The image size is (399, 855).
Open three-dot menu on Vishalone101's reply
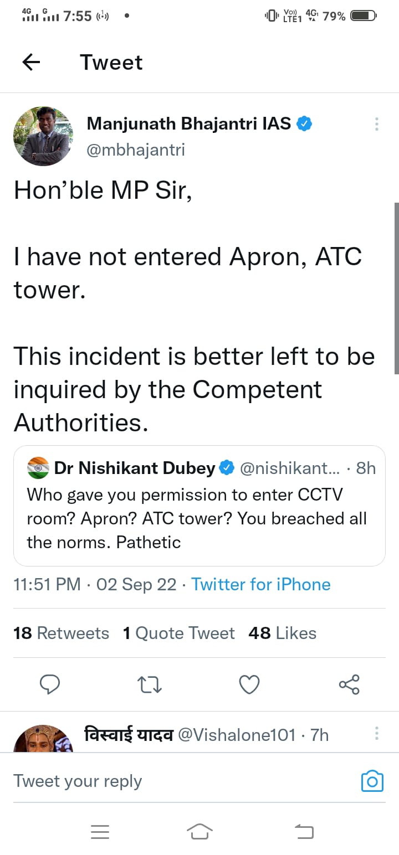pos(377,734)
